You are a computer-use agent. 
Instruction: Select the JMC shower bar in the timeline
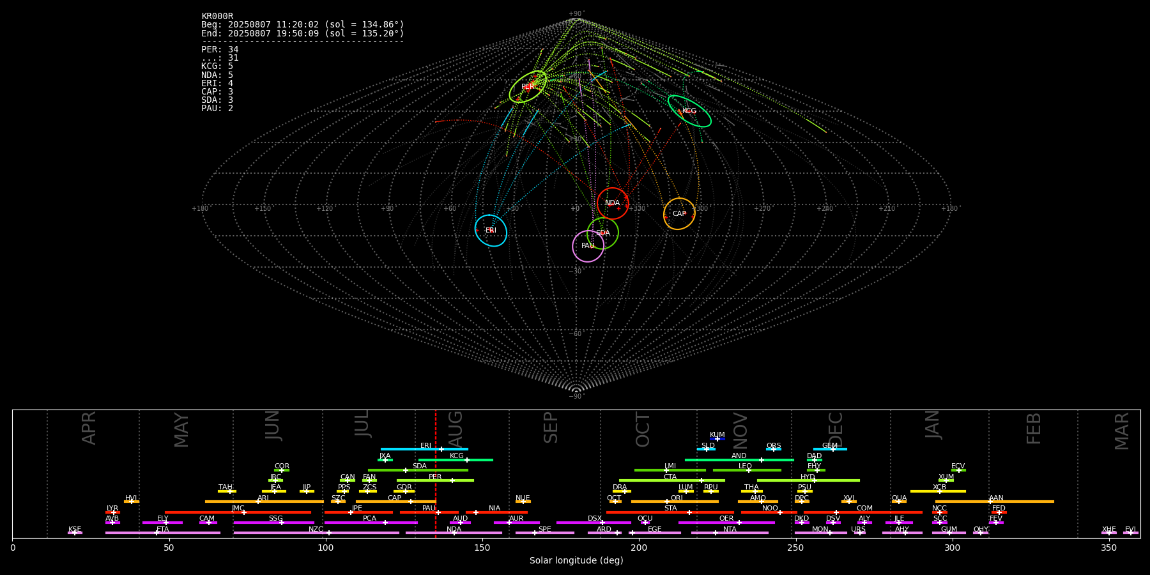[x=238, y=512]
